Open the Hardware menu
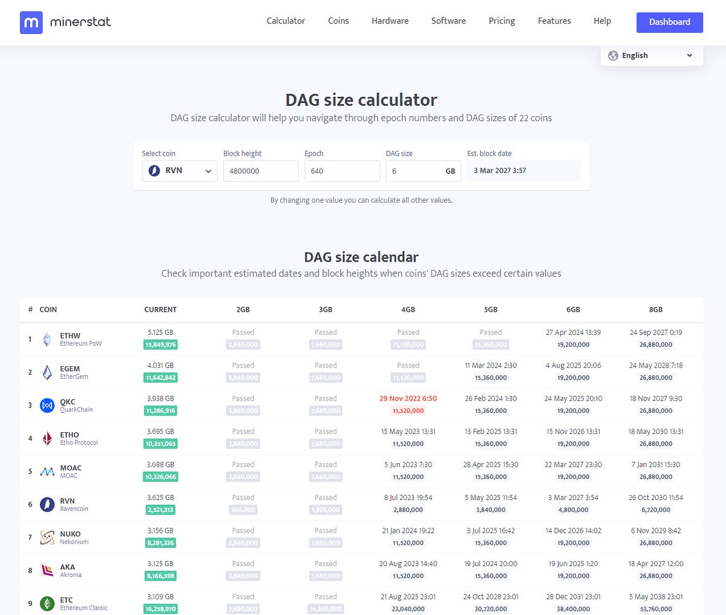The width and height of the screenshot is (726, 615). 390,21
